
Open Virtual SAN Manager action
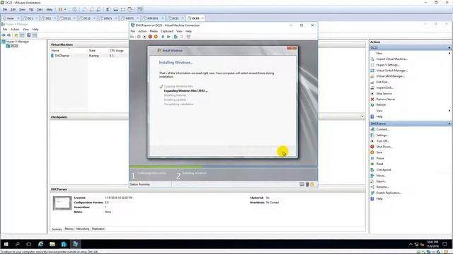pyautogui.click(x=390, y=76)
